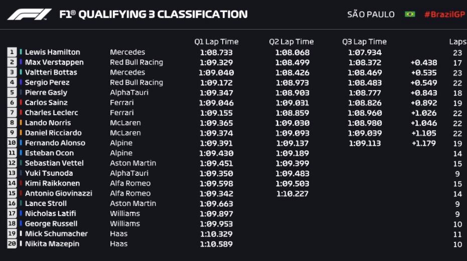The image size is (467, 261).
Task: Click the Laps column header
Action: click(457, 42)
